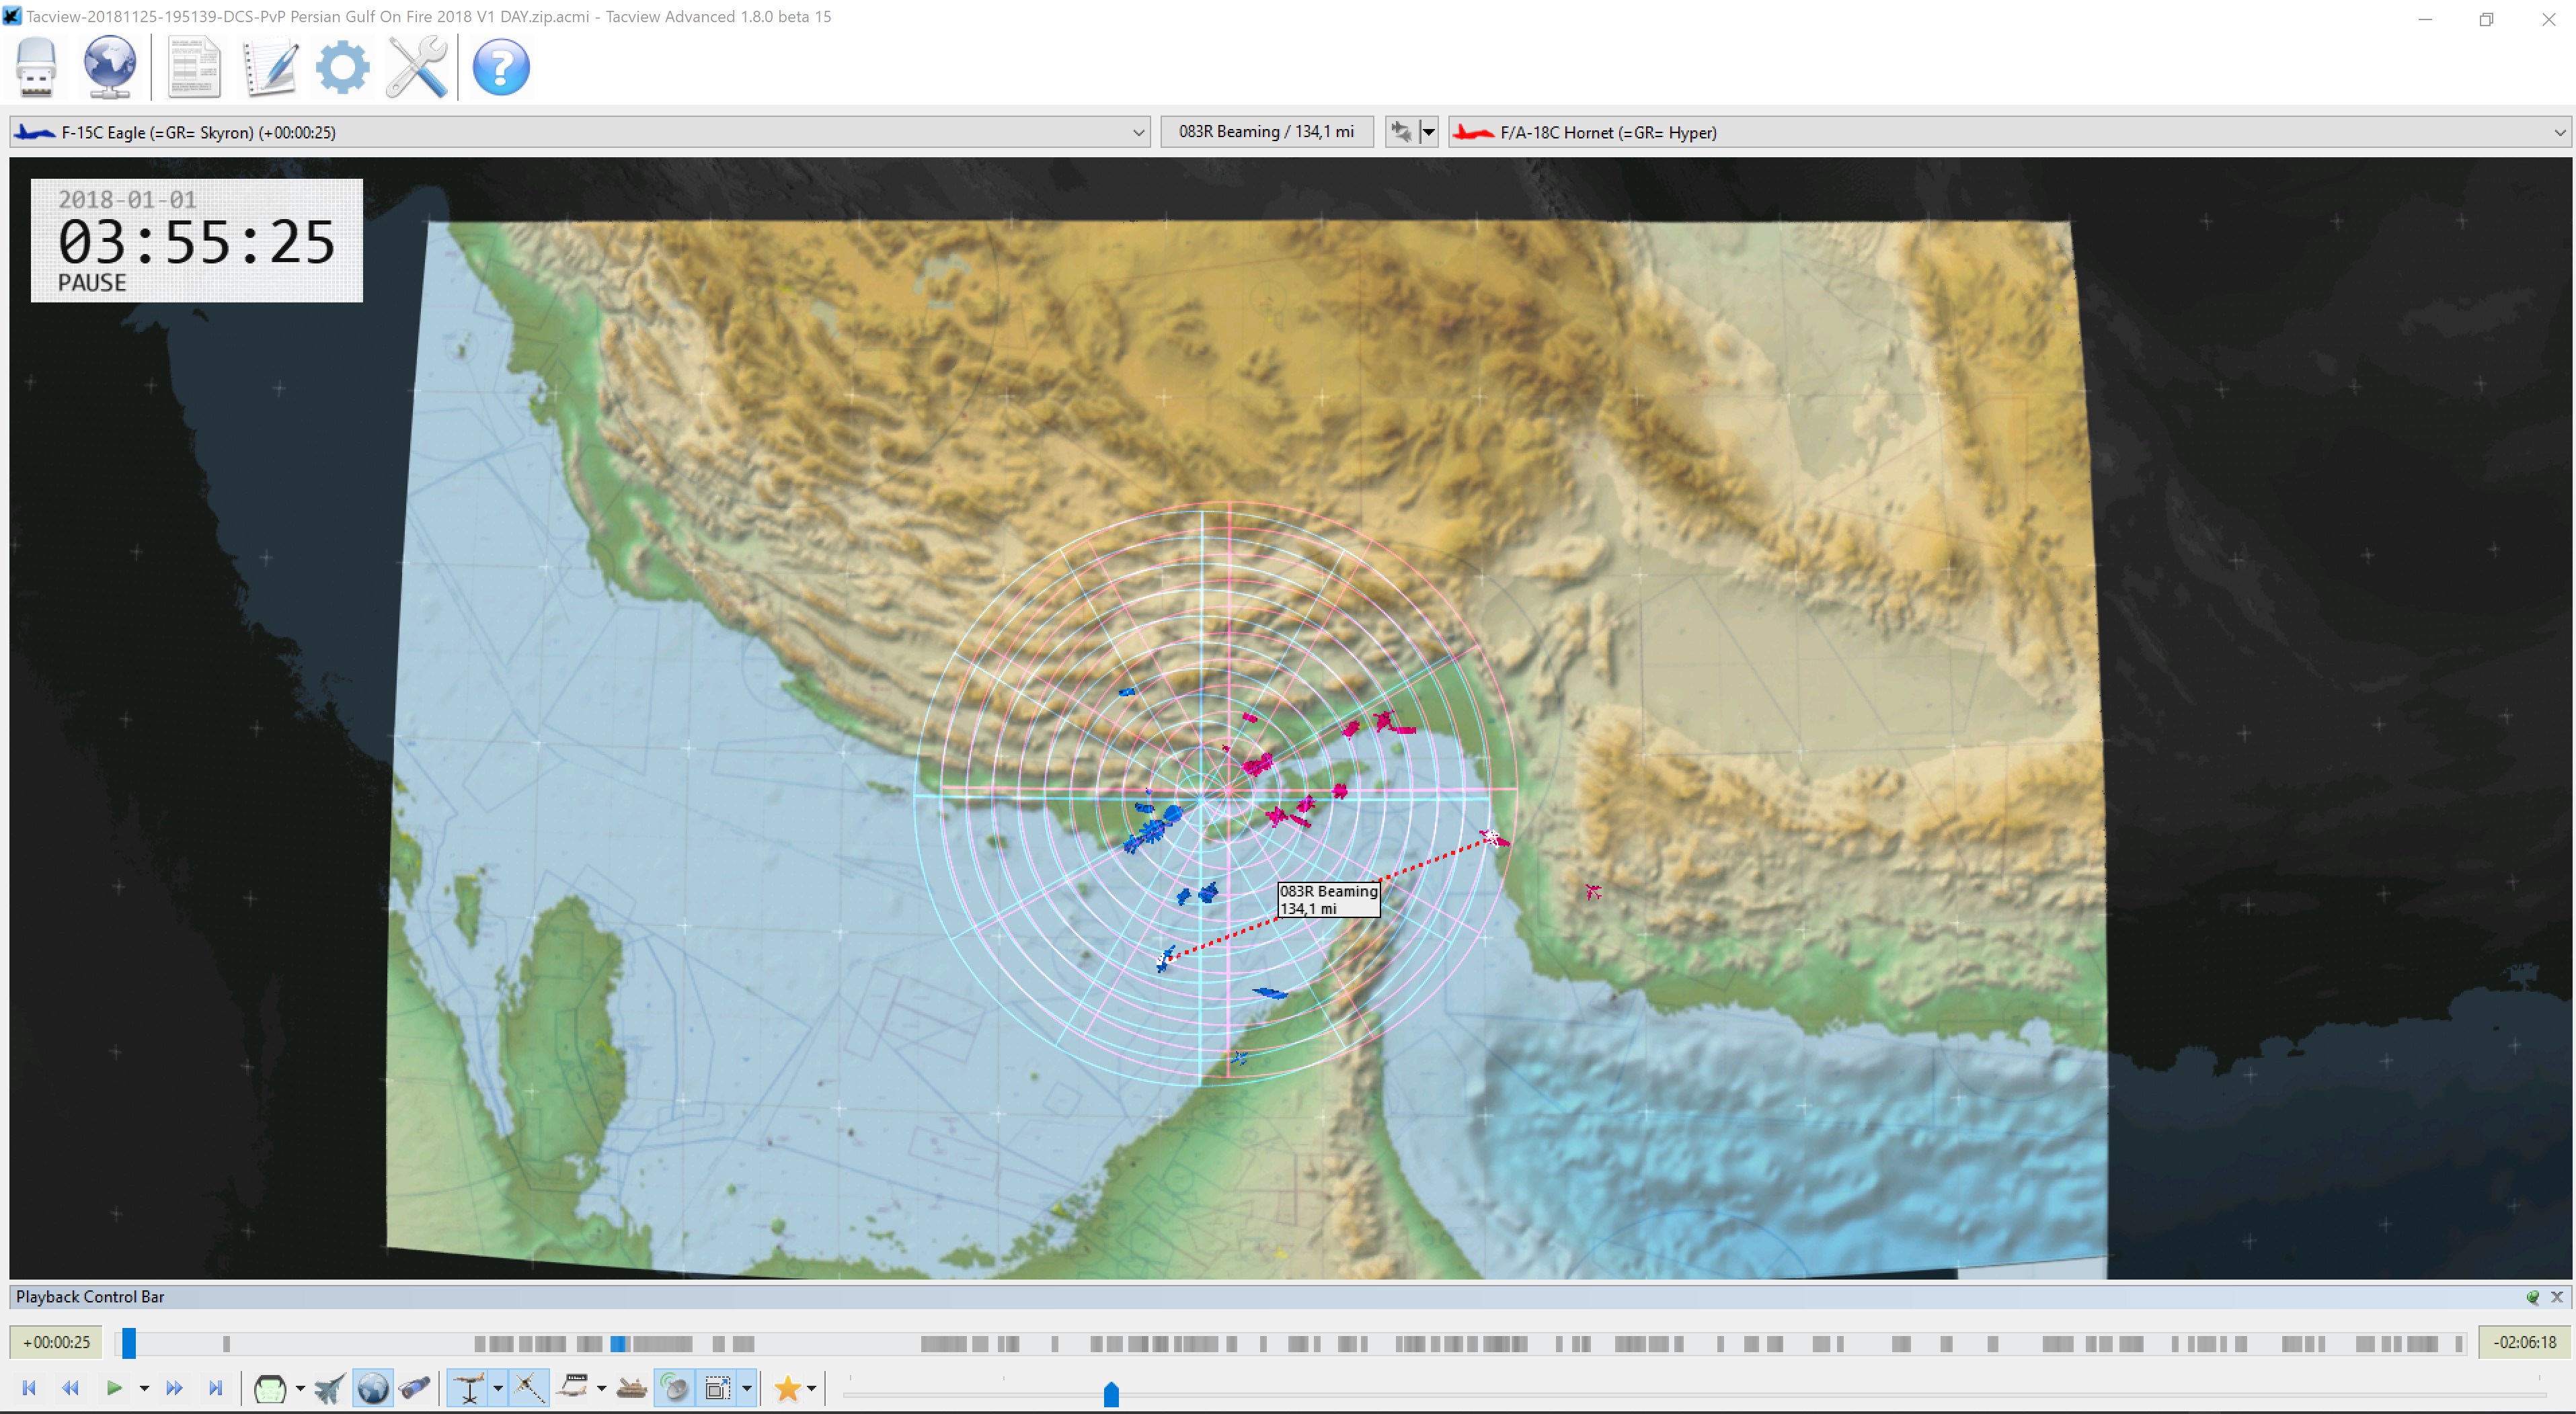The image size is (2576, 1414).
Task: Expand the F/A-18C Hornet secondary object dropdown
Action: 2559,132
